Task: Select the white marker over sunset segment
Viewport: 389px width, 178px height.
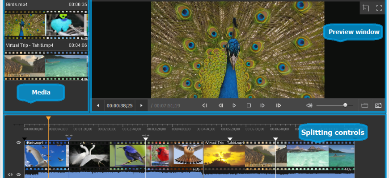Action: (230, 139)
